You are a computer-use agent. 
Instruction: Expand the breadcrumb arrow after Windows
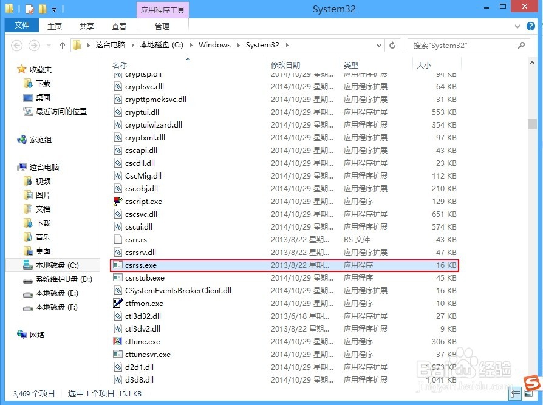click(238, 45)
